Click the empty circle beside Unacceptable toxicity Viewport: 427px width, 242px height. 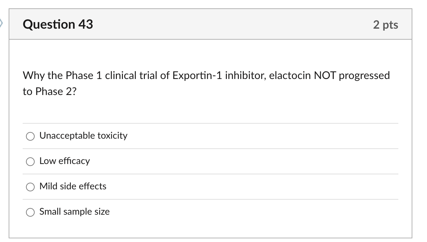[30, 136]
